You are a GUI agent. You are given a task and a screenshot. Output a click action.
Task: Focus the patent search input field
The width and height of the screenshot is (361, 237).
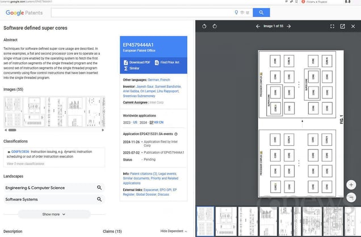click(x=142, y=12)
